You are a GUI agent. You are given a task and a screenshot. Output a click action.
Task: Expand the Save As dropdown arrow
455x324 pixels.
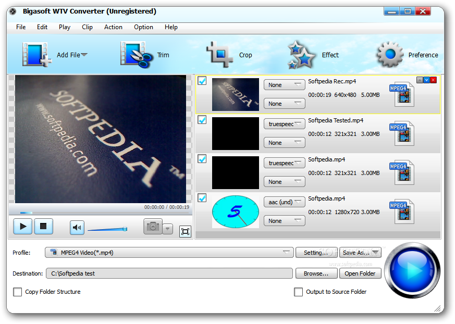376,252
